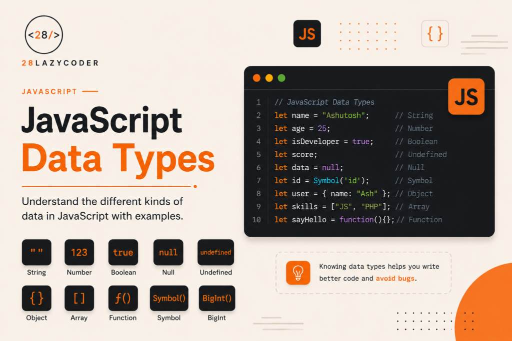512x341 pixels.
Task: Click the "Ashutosh" string in code
Action: coord(343,115)
